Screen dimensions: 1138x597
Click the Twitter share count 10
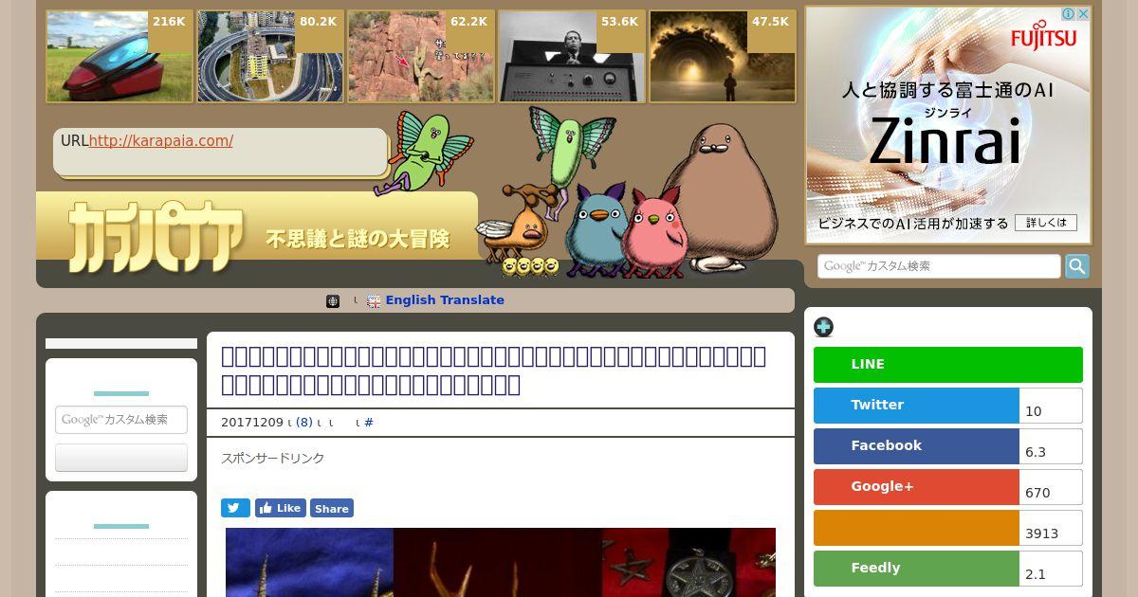coord(1051,406)
